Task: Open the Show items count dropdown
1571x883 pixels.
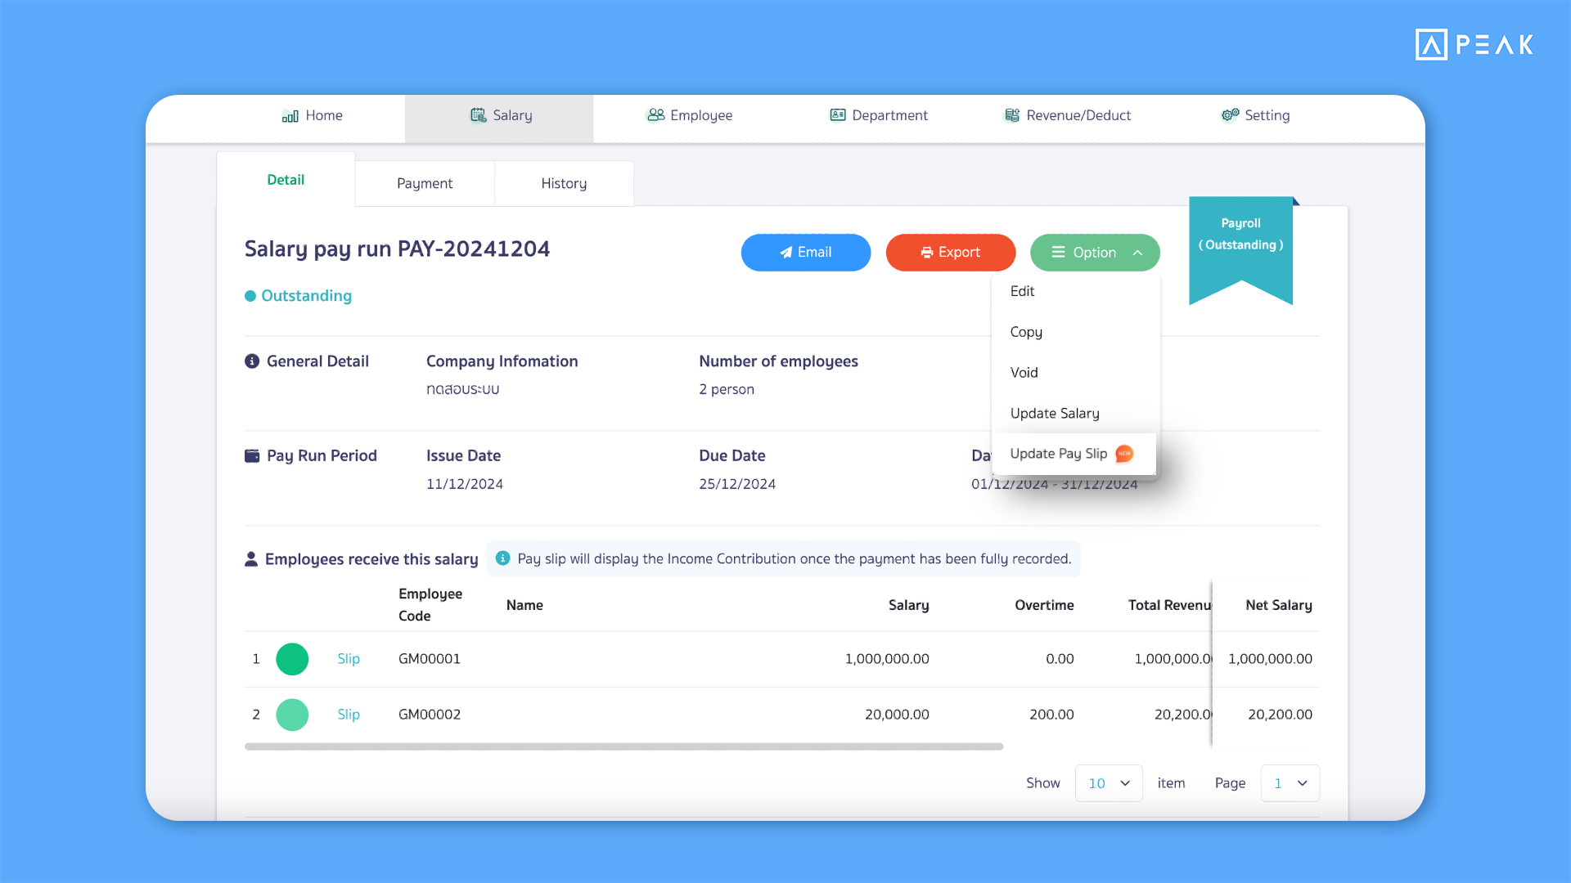Action: pos(1108,782)
